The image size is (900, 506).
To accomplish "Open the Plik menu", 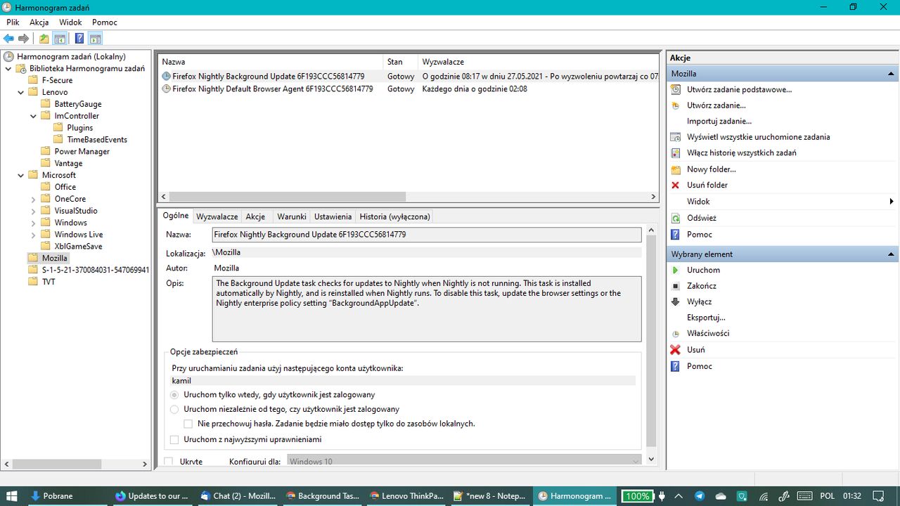I will 13,22.
